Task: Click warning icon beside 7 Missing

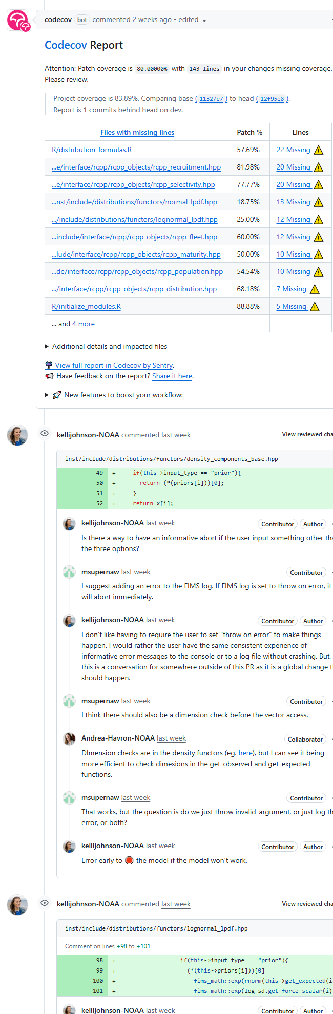Action: click(315, 289)
